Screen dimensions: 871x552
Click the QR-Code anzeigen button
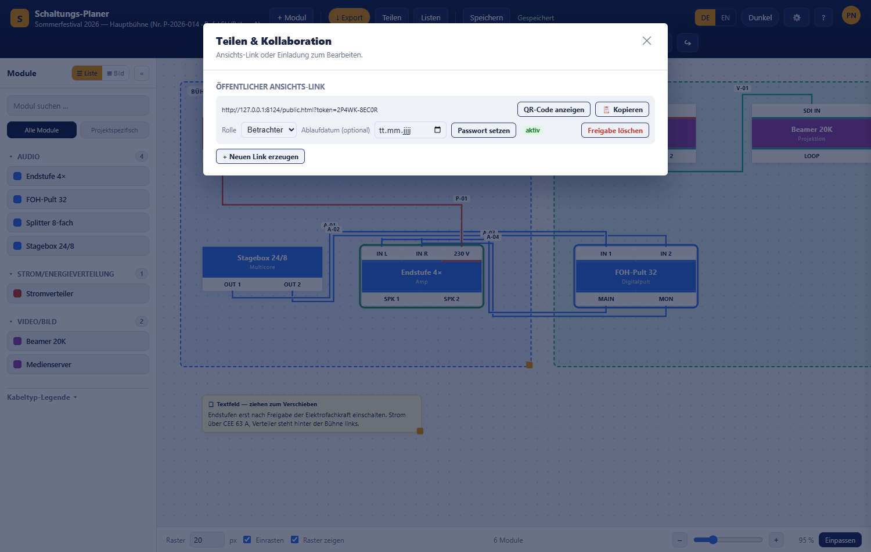(x=554, y=109)
